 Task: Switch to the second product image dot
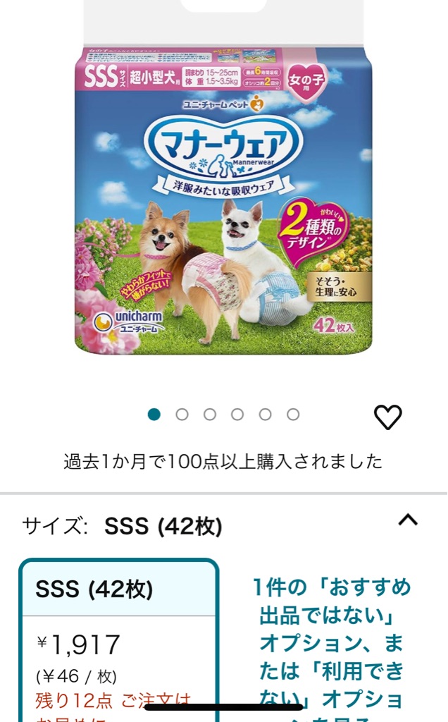[182, 415]
